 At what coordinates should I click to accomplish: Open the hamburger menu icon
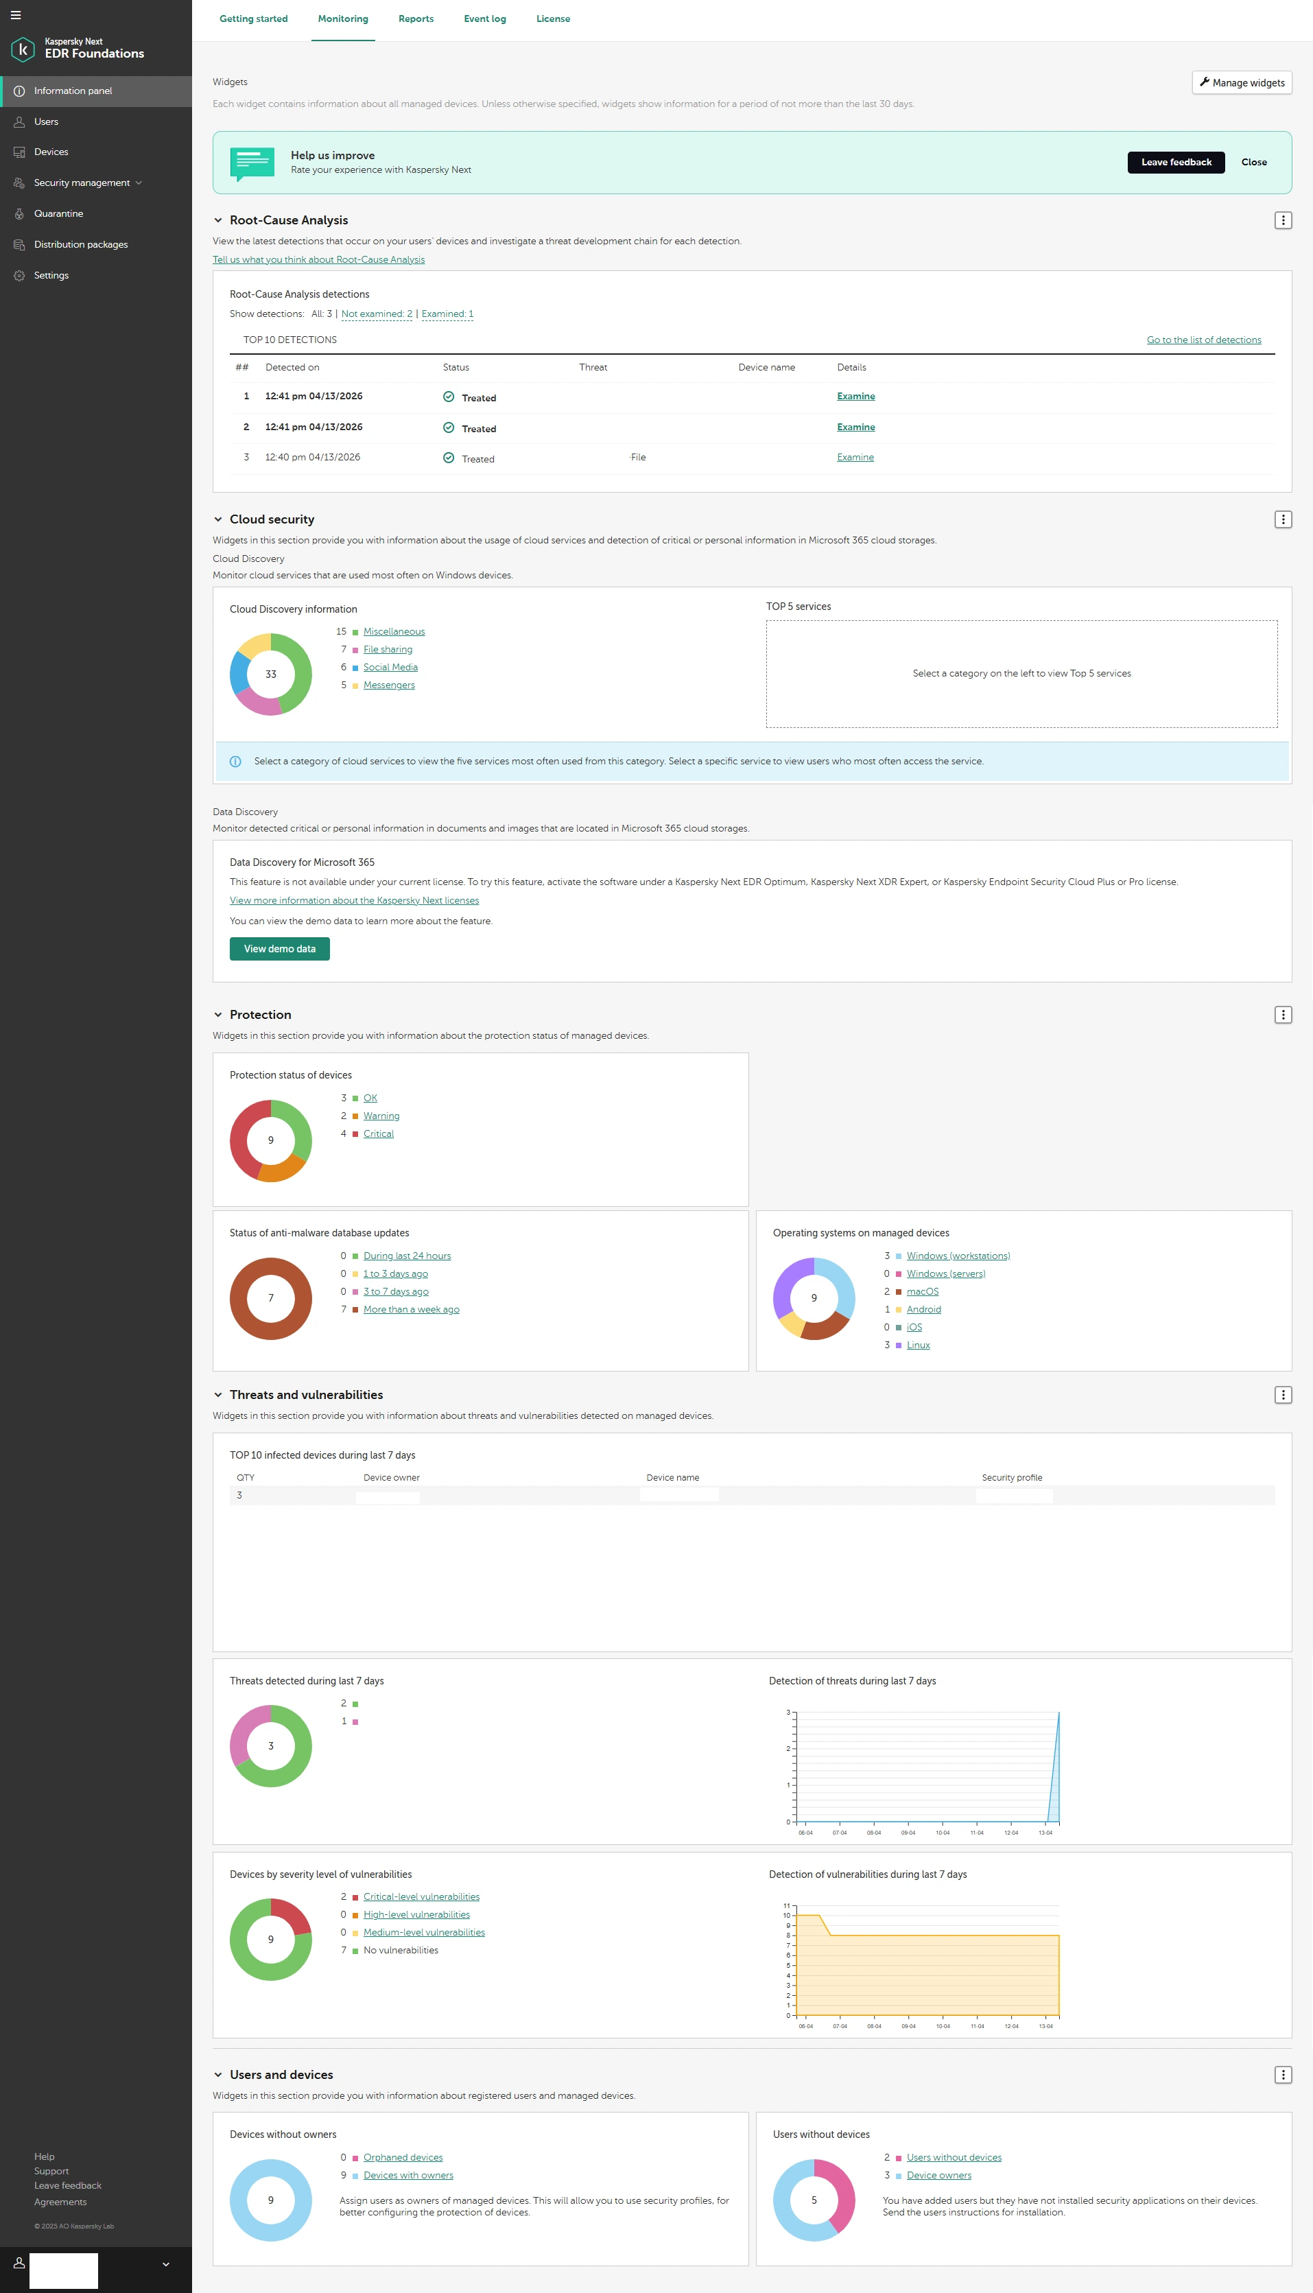coord(15,15)
